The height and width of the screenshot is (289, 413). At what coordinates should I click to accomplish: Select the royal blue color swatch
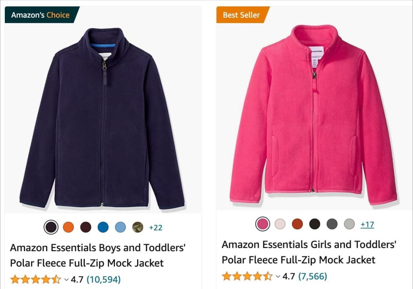pos(103,227)
